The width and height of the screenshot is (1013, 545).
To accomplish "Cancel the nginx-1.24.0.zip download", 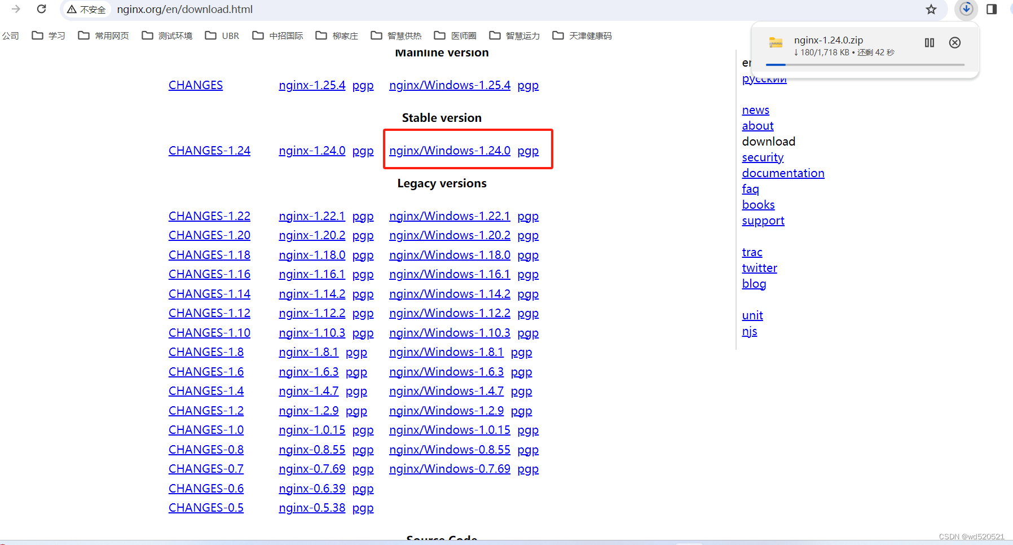I will [955, 42].
